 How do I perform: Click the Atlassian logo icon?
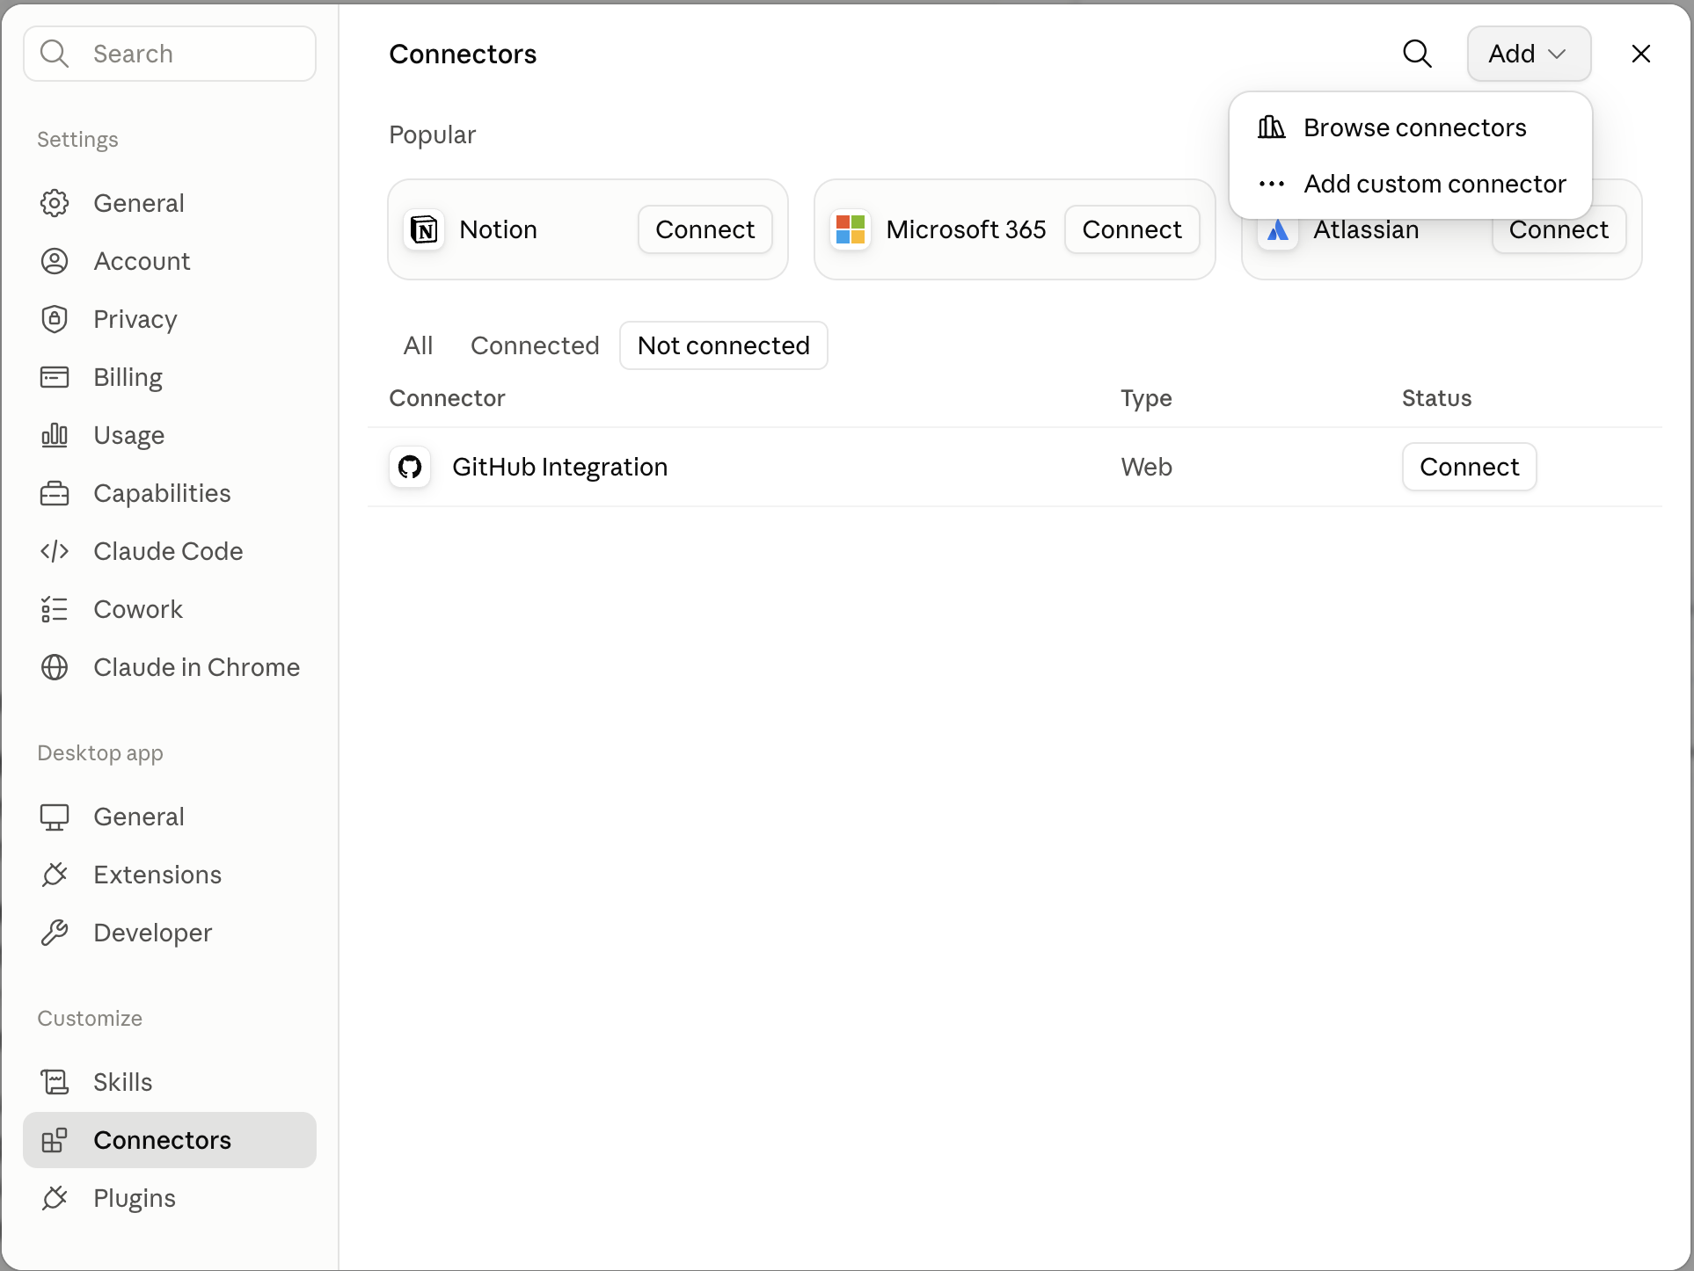pos(1278,232)
